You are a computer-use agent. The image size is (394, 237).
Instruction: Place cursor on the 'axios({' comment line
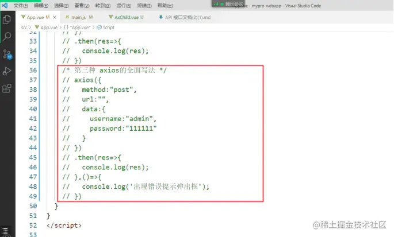point(82,80)
